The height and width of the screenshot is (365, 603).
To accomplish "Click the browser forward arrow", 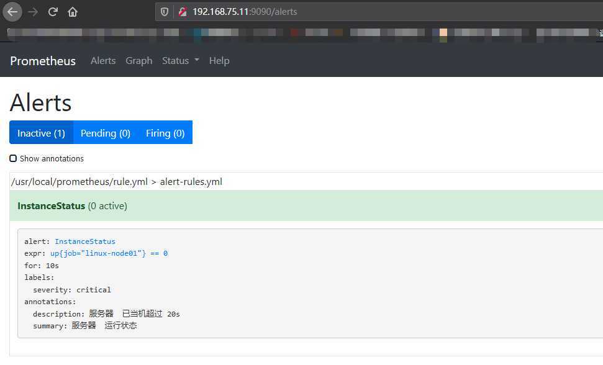I will pos(33,12).
